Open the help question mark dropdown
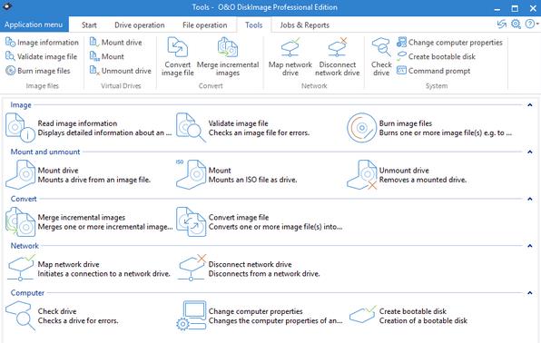Image resolution: width=541 pixels, height=343 pixels. tap(531, 24)
